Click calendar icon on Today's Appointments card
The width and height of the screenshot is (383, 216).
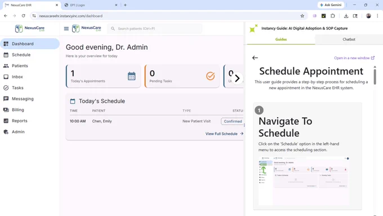pos(132,76)
